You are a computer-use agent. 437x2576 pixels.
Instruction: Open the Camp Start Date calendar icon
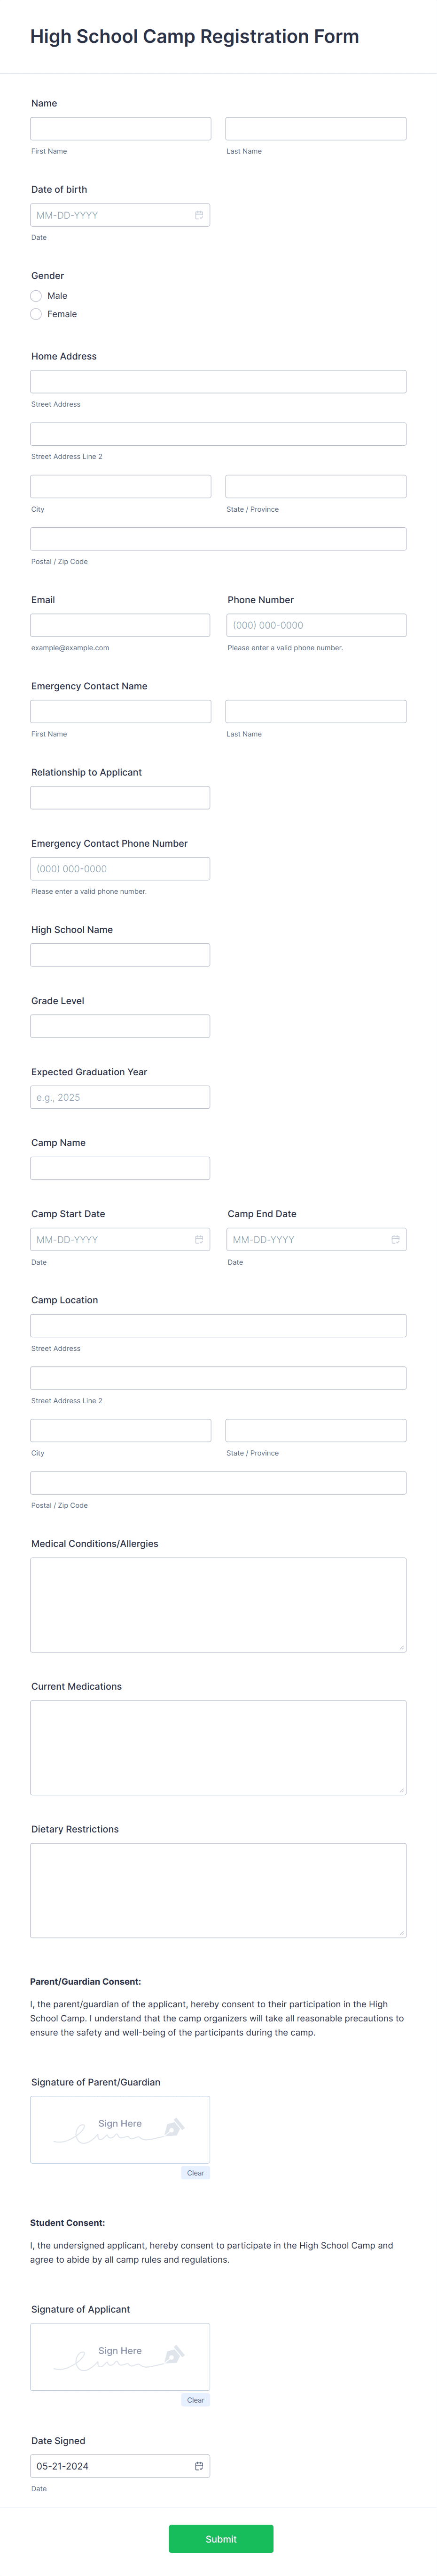[199, 1239]
